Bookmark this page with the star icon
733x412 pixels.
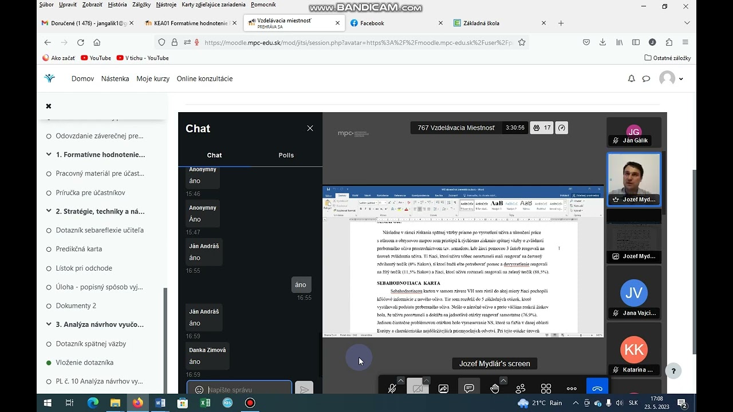click(522, 42)
